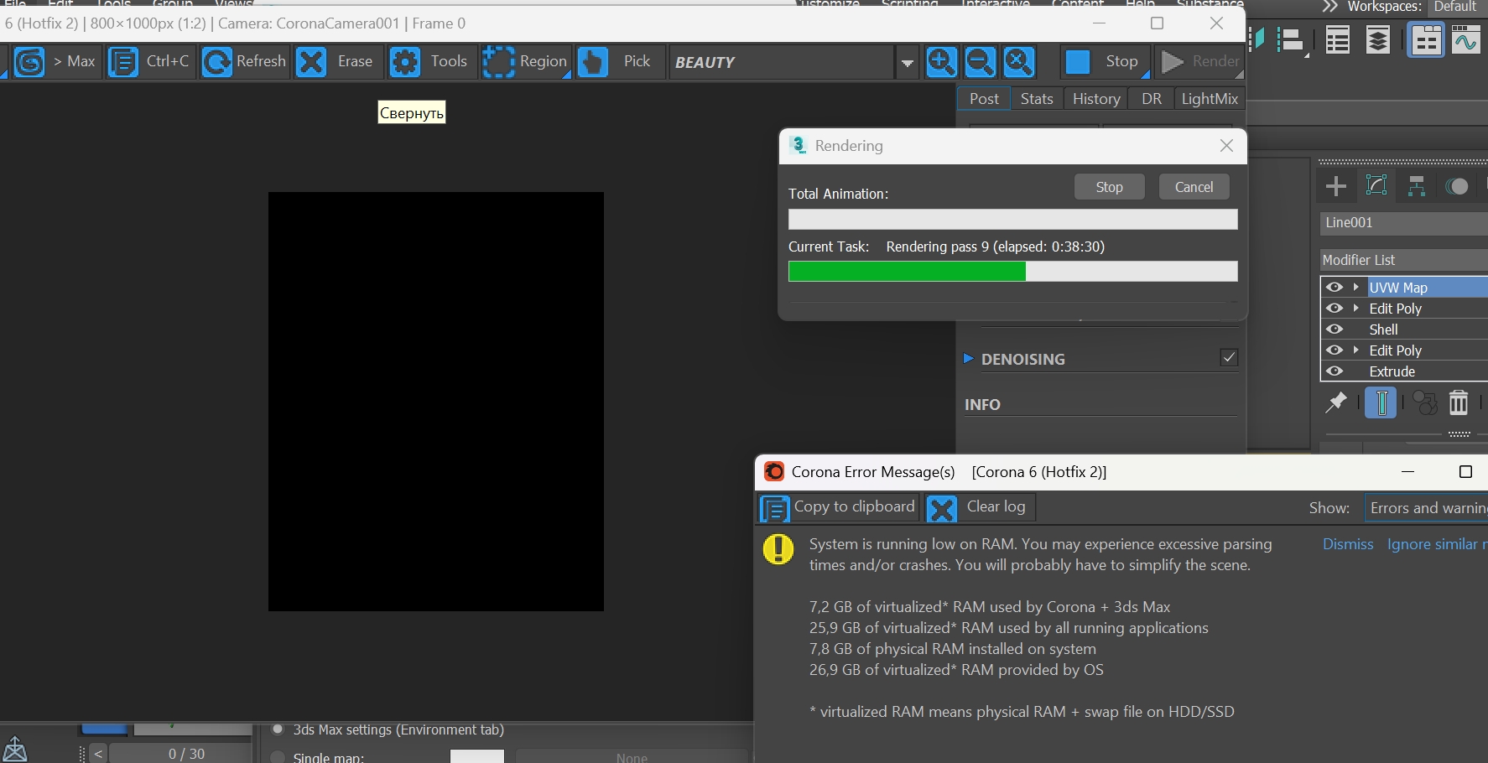Click the zoom out magnifier icon
1488x763 pixels.
coord(980,62)
